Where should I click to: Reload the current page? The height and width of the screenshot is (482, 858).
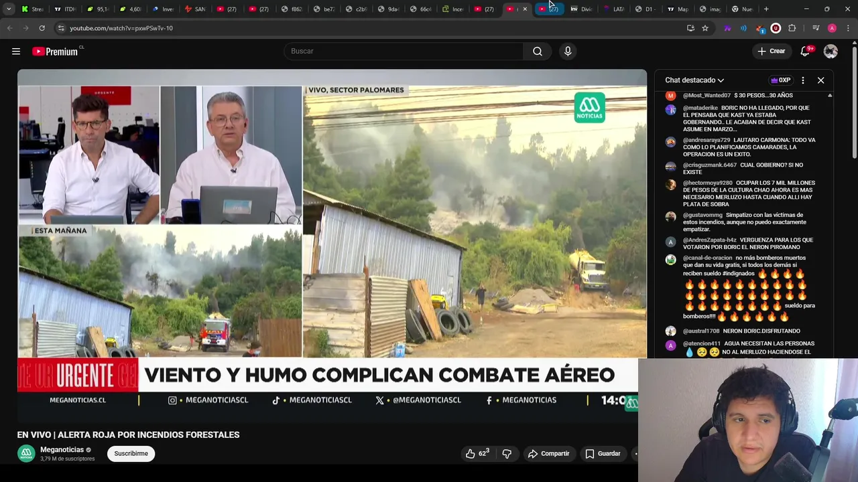(42, 28)
